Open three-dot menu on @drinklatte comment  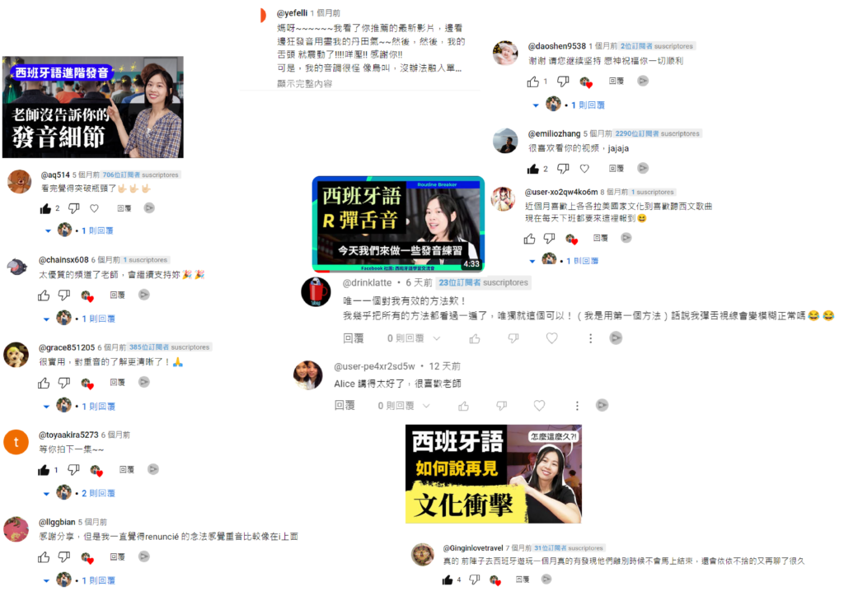tap(590, 338)
